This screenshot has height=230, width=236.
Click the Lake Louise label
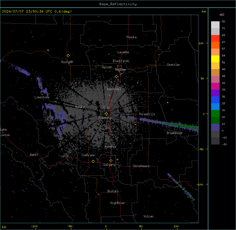[x=5, y=132]
